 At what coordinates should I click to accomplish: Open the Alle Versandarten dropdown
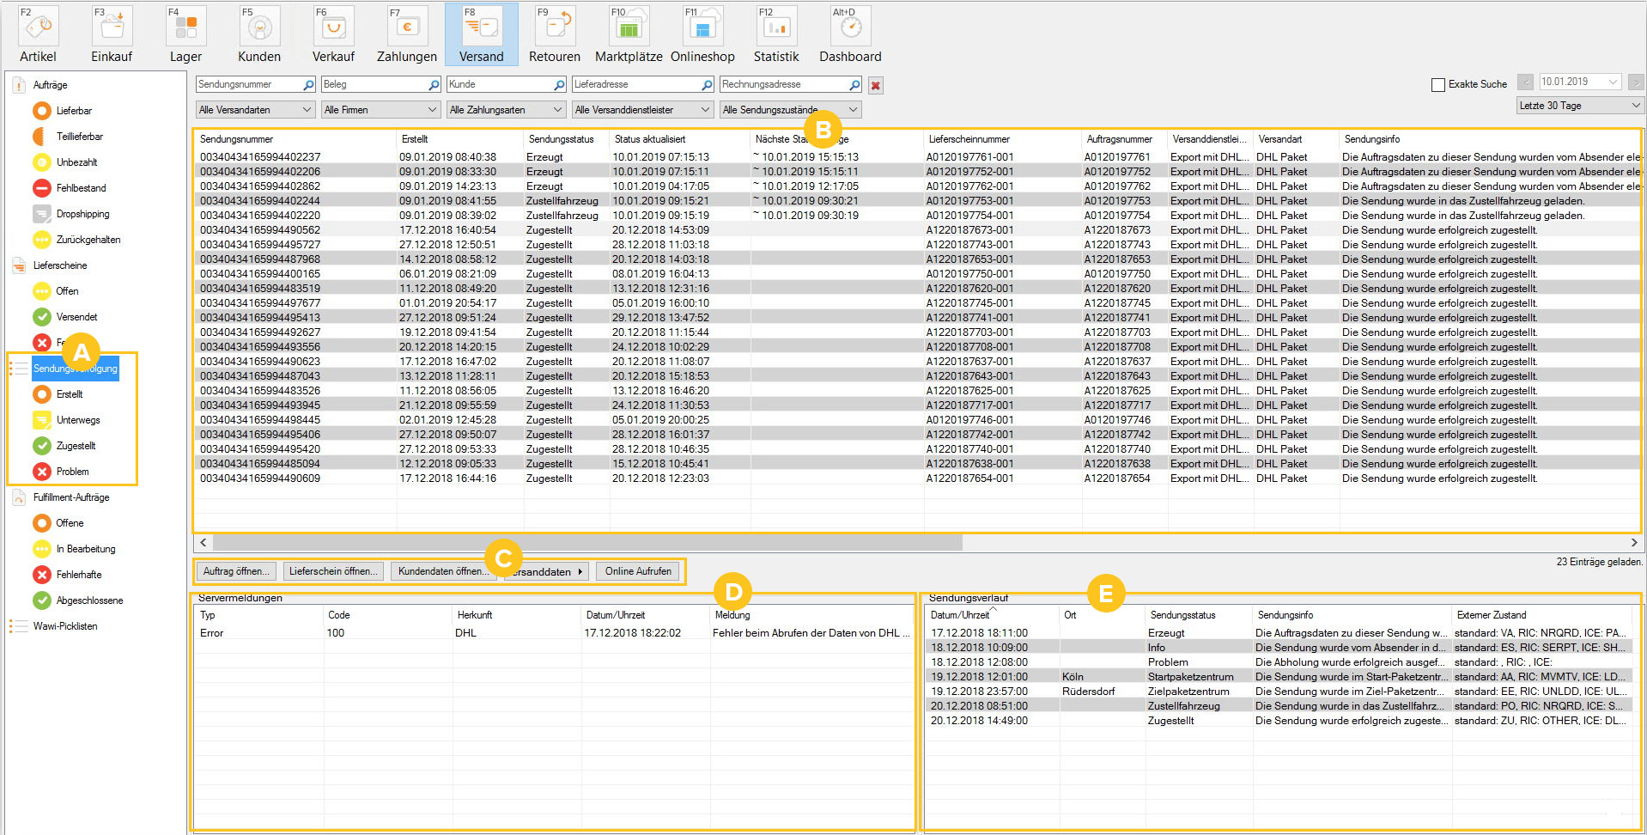(253, 109)
